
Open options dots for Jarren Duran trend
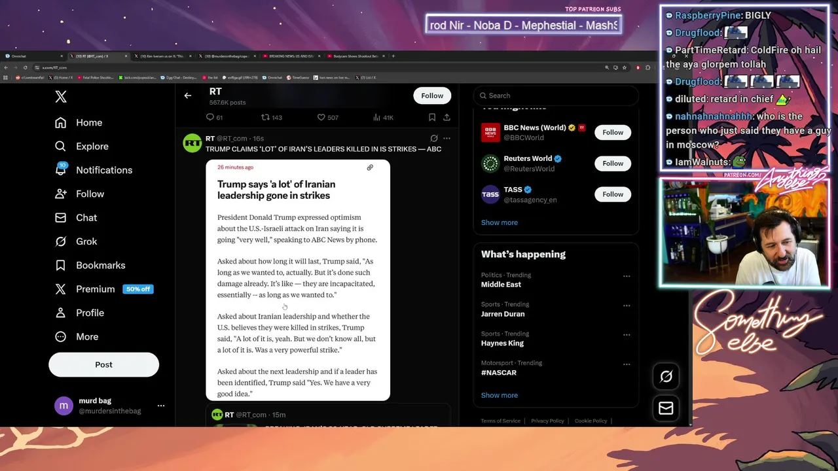point(627,305)
